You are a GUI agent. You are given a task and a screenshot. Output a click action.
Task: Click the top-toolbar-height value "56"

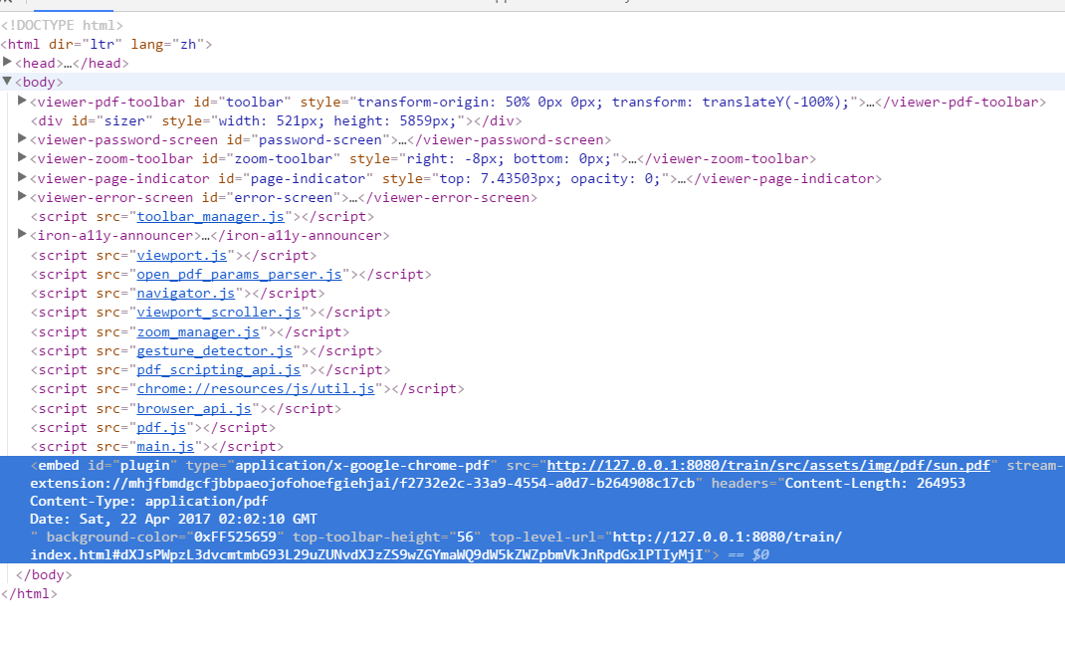point(465,537)
